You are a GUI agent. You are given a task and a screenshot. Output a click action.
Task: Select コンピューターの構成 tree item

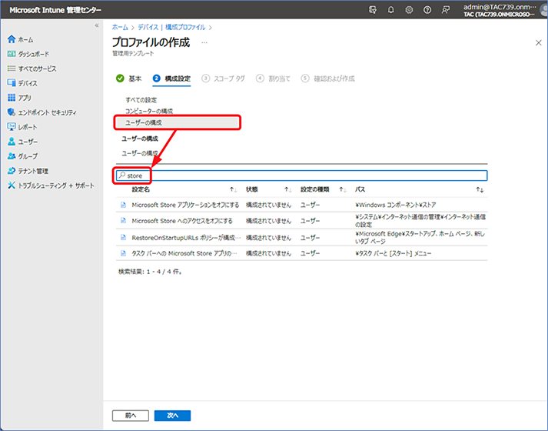(x=149, y=111)
